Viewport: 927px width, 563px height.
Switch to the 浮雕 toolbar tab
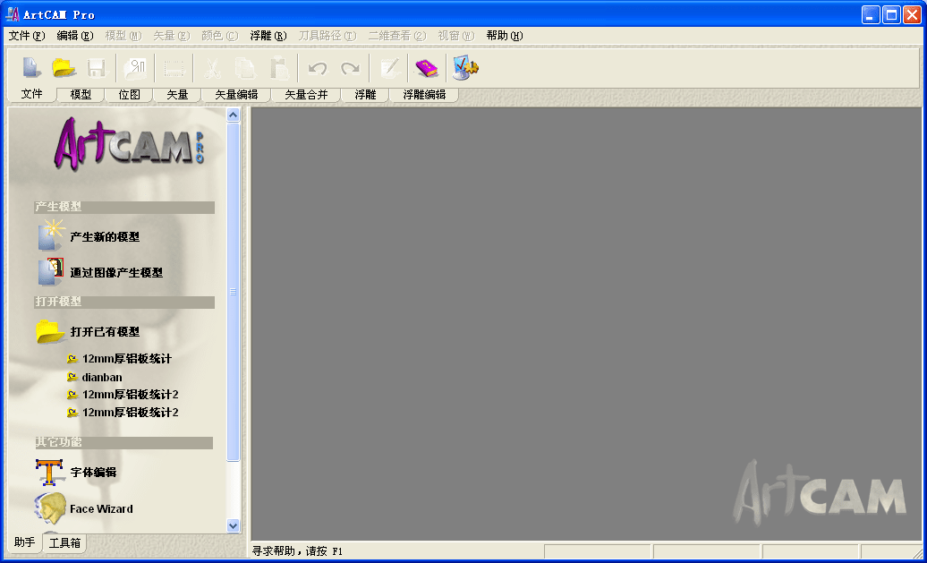pyautogui.click(x=365, y=95)
